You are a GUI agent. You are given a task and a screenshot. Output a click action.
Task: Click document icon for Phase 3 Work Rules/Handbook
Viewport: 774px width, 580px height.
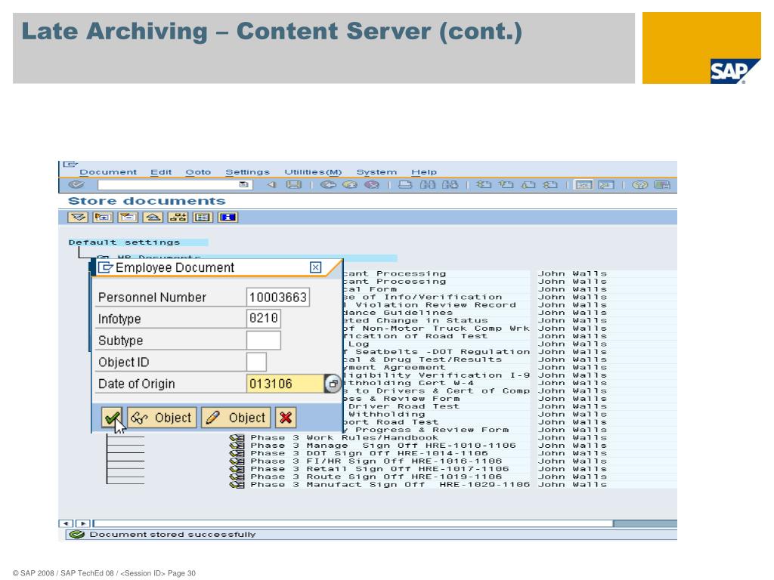coord(237,438)
